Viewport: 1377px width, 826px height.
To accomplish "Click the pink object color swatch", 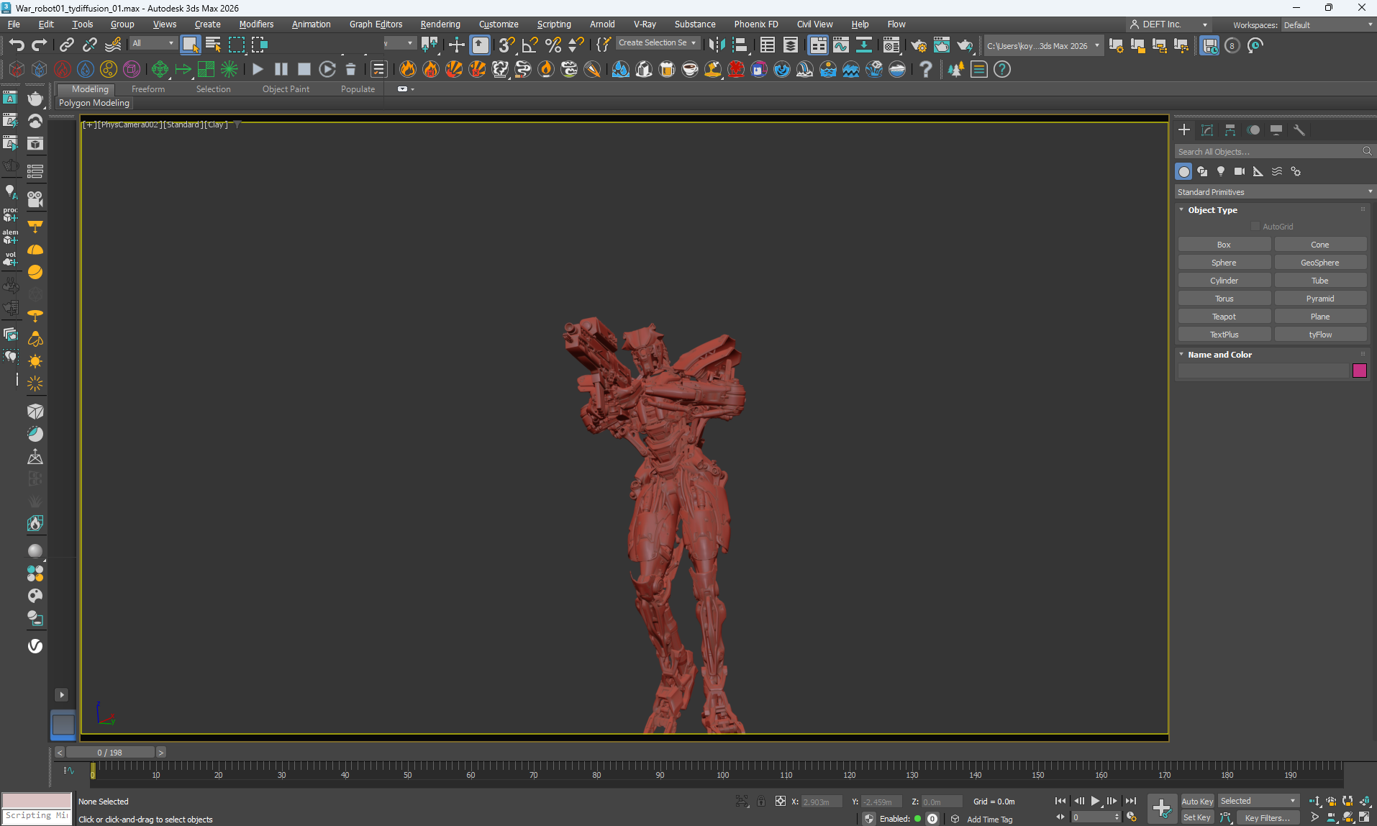I will 1360,371.
